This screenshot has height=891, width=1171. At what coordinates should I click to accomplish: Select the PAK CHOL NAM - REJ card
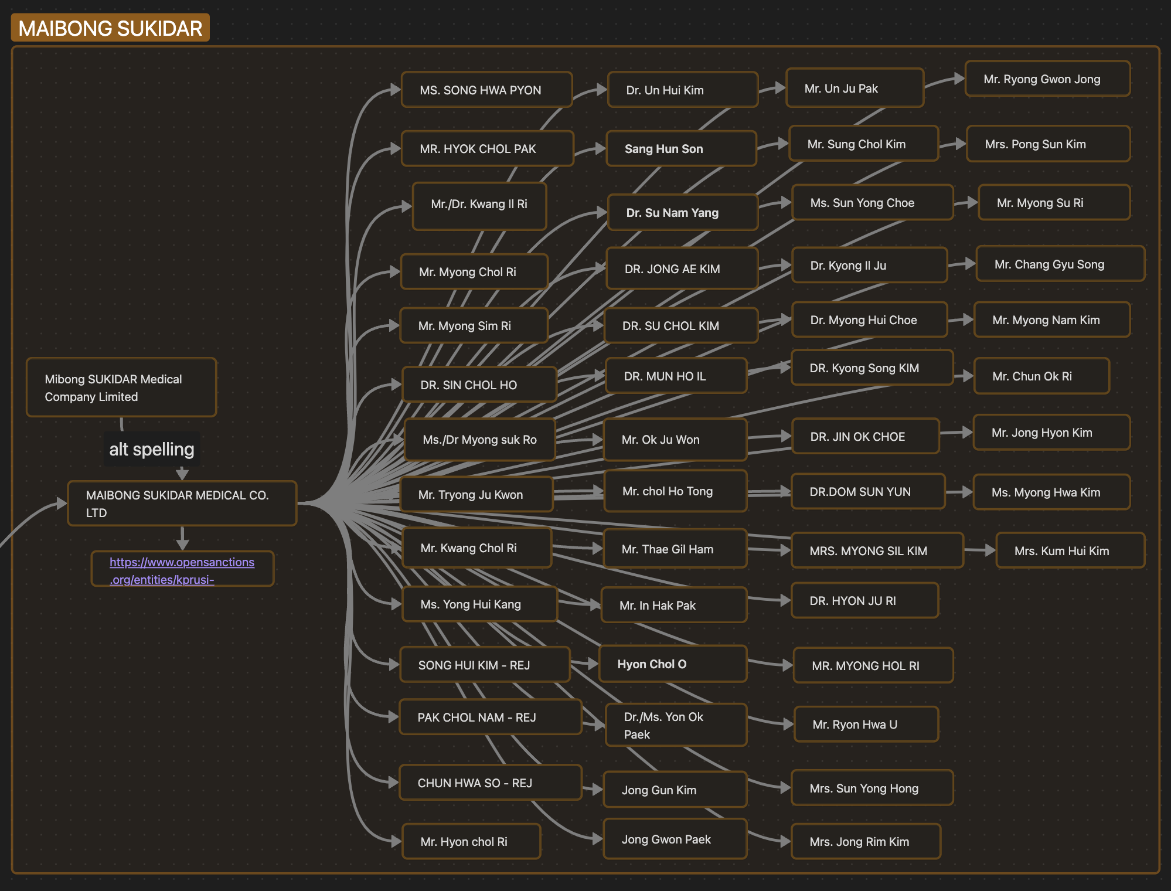(489, 717)
